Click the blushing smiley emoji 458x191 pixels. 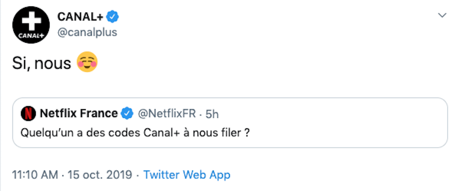(x=87, y=63)
